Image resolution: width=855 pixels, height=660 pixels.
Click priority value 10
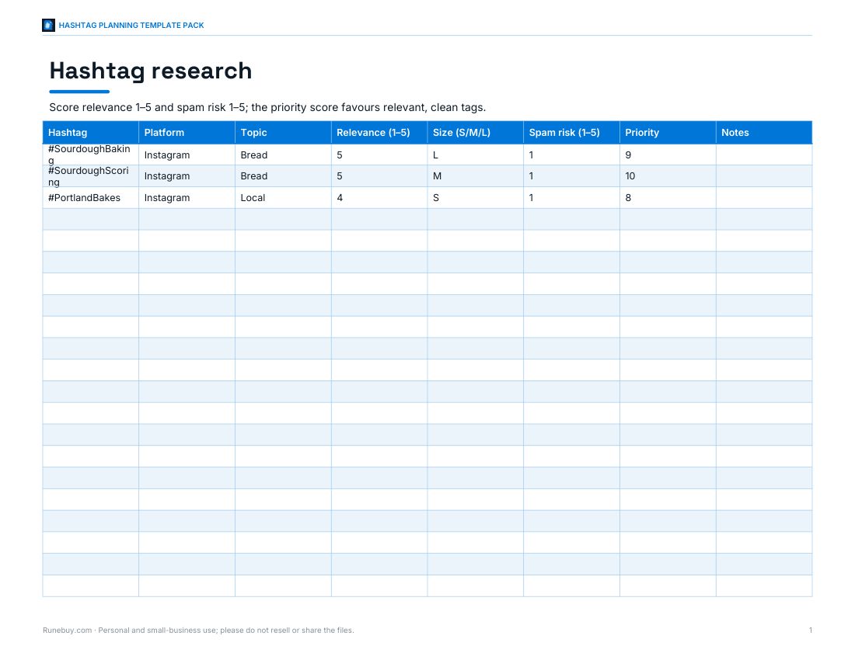(668, 176)
